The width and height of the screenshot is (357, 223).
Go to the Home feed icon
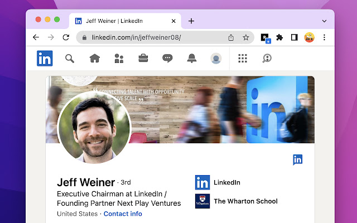94,58
